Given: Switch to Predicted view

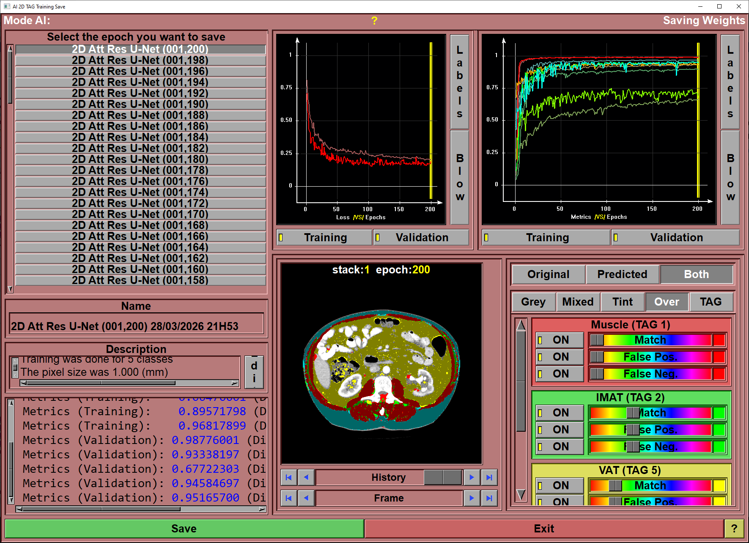Looking at the screenshot, I should click(x=622, y=274).
